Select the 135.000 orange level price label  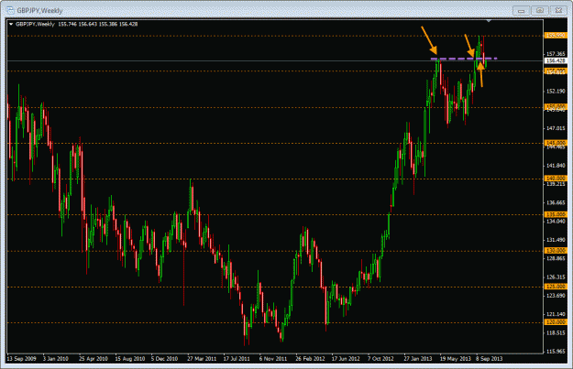pyautogui.click(x=556, y=214)
